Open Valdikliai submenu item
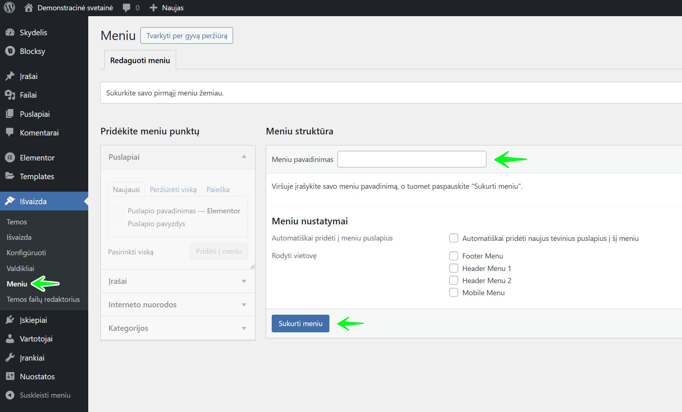Viewport: 682px width, 412px height. click(x=20, y=268)
